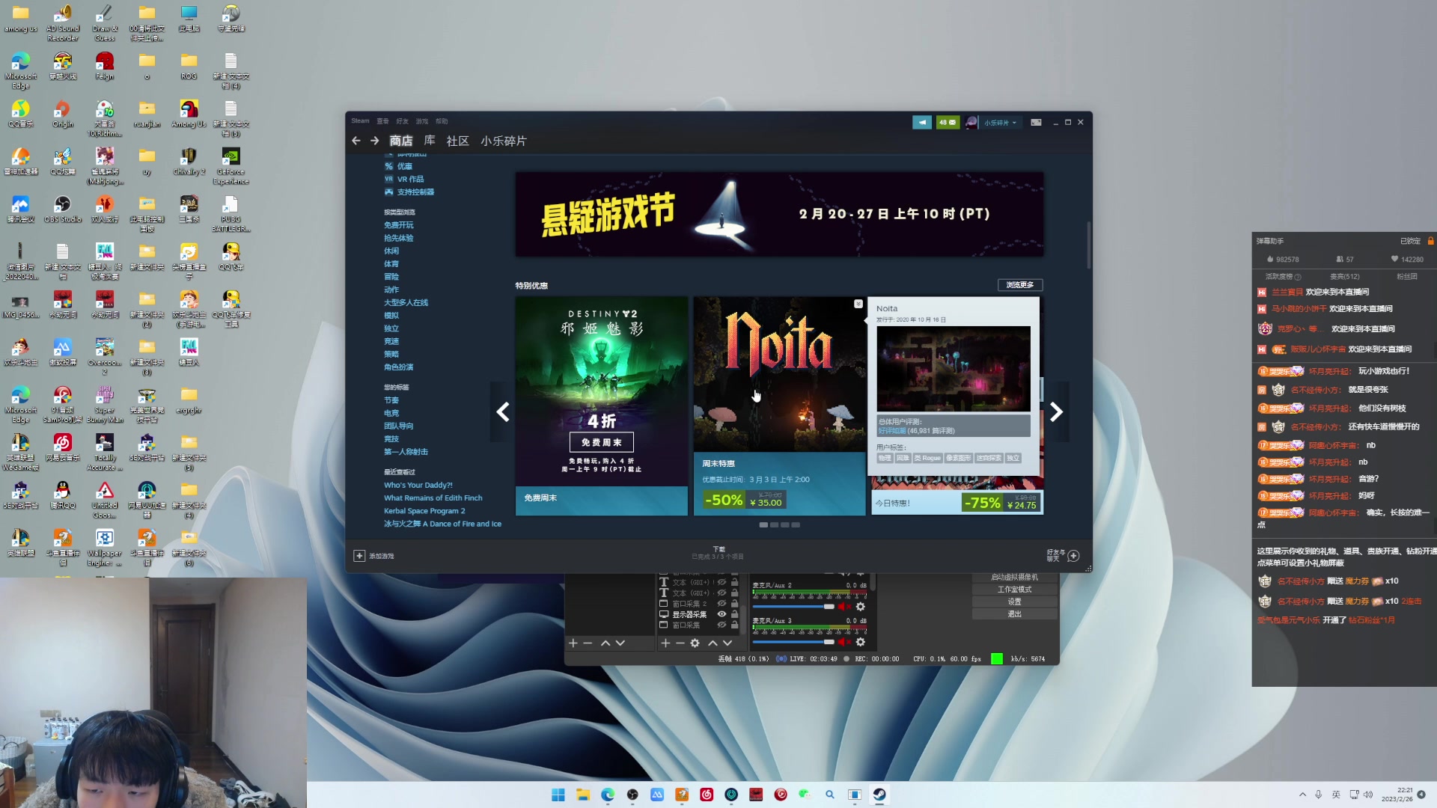Switch to the 库 library tab
The height and width of the screenshot is (808, 1437).
coord(430,141)
